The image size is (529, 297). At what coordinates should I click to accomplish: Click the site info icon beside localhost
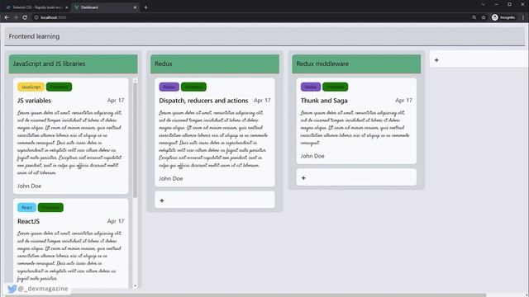coord(36,17)
